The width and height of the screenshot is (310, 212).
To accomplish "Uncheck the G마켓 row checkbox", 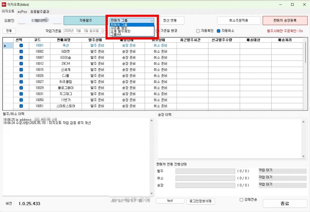I will pos(21,52).
